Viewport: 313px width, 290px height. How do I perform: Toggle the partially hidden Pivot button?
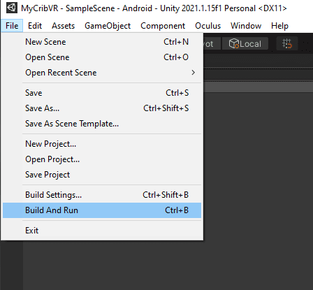(x=212, y=43)
